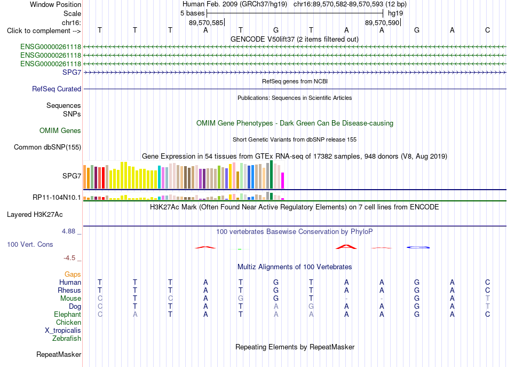
Task: Click the '100 Vert. Cons' track label
Action: [30, 244]
